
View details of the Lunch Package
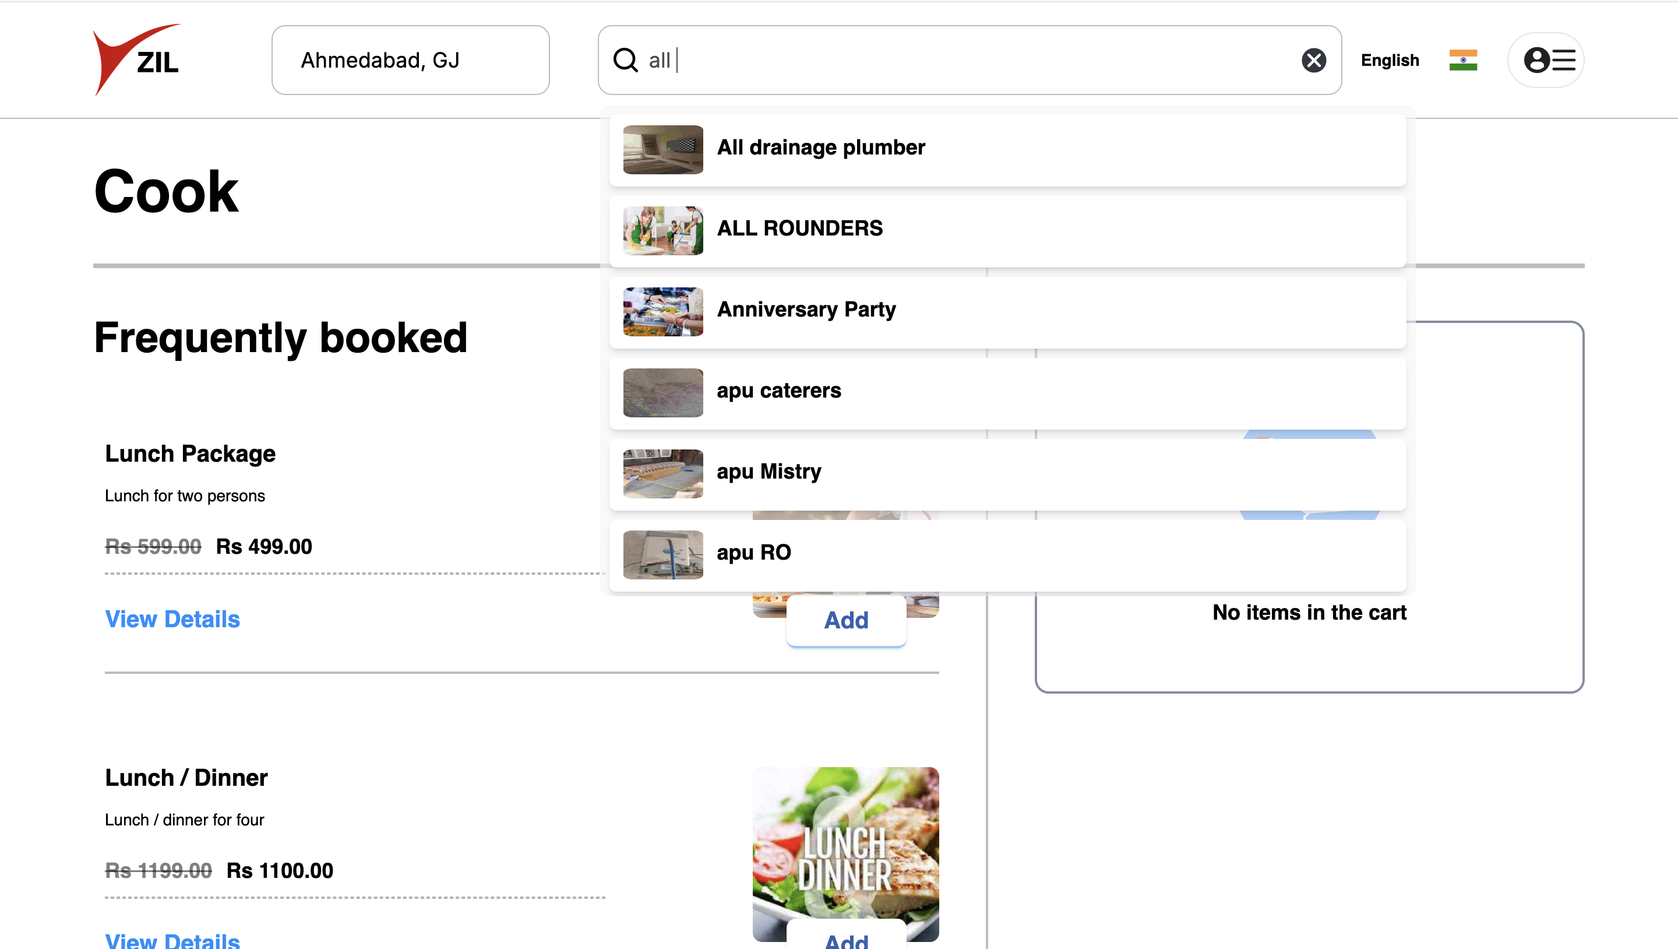pyautogui.click(x=172, y=619)
